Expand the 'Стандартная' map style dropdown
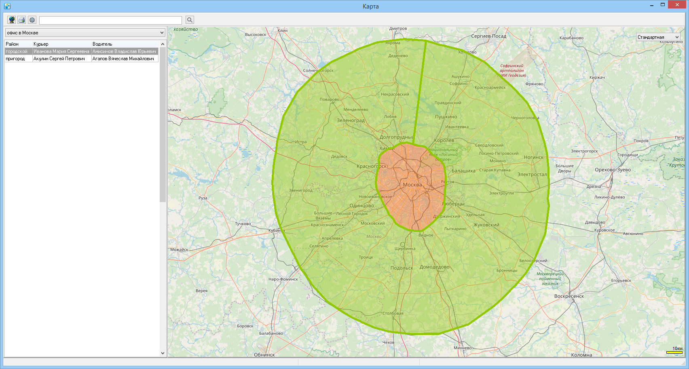The width and height of the screenshot is (689, 369). tap(658, 37)
